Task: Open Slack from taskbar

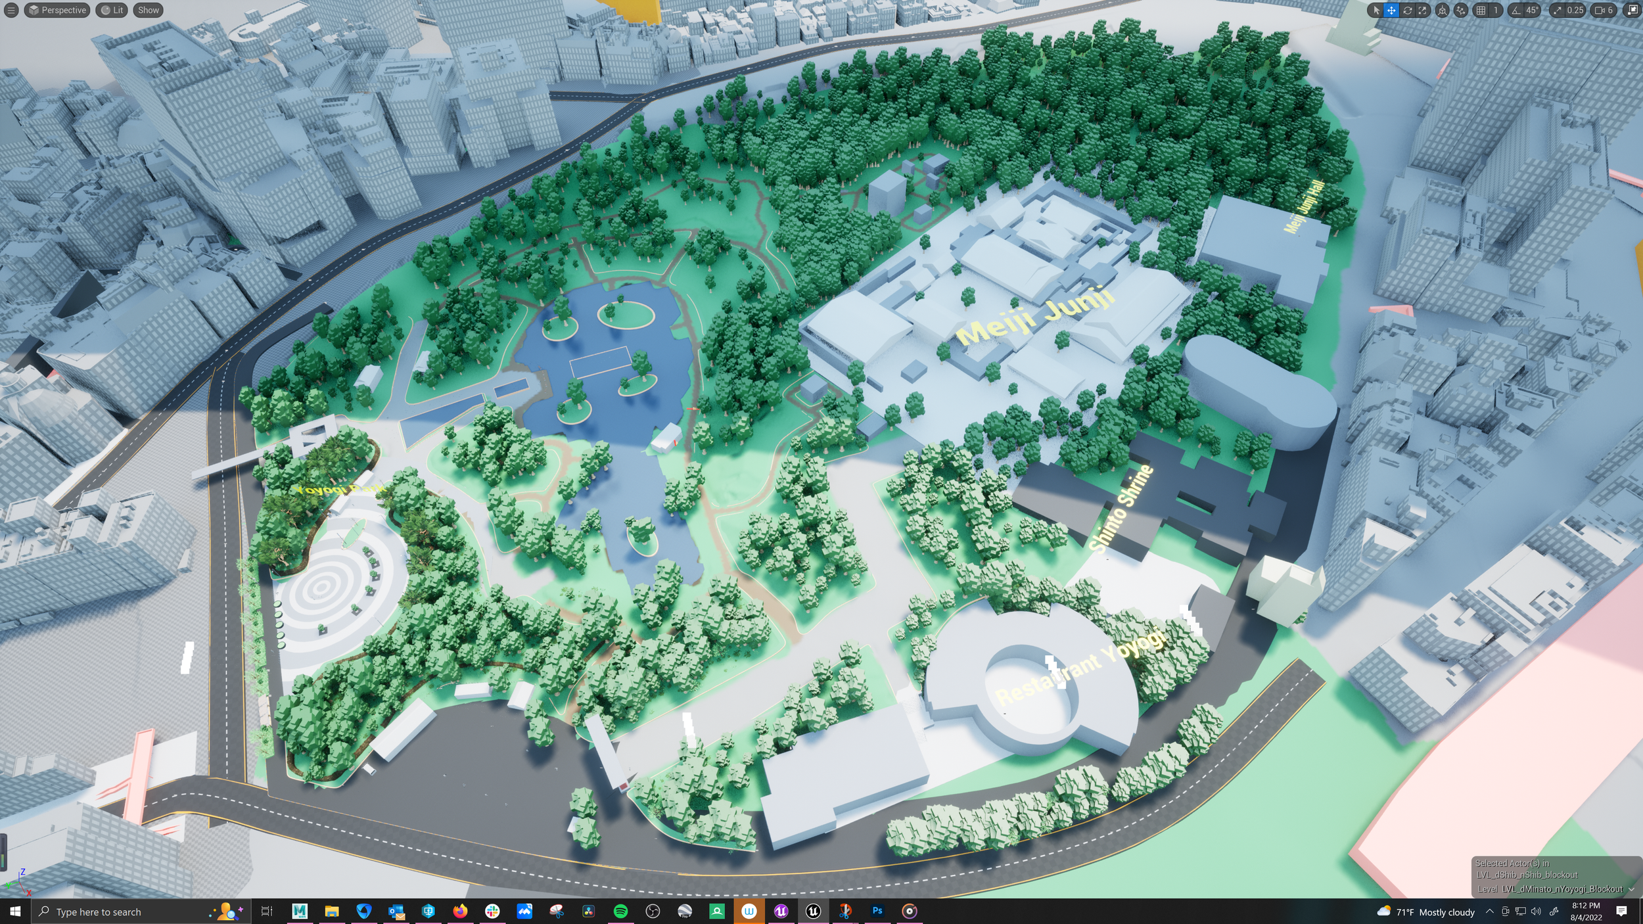Action: coord(492,912)
